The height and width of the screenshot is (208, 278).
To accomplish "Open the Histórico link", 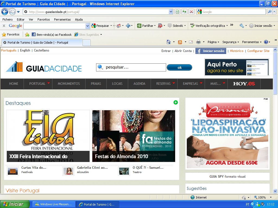I will tap(236, 51).
